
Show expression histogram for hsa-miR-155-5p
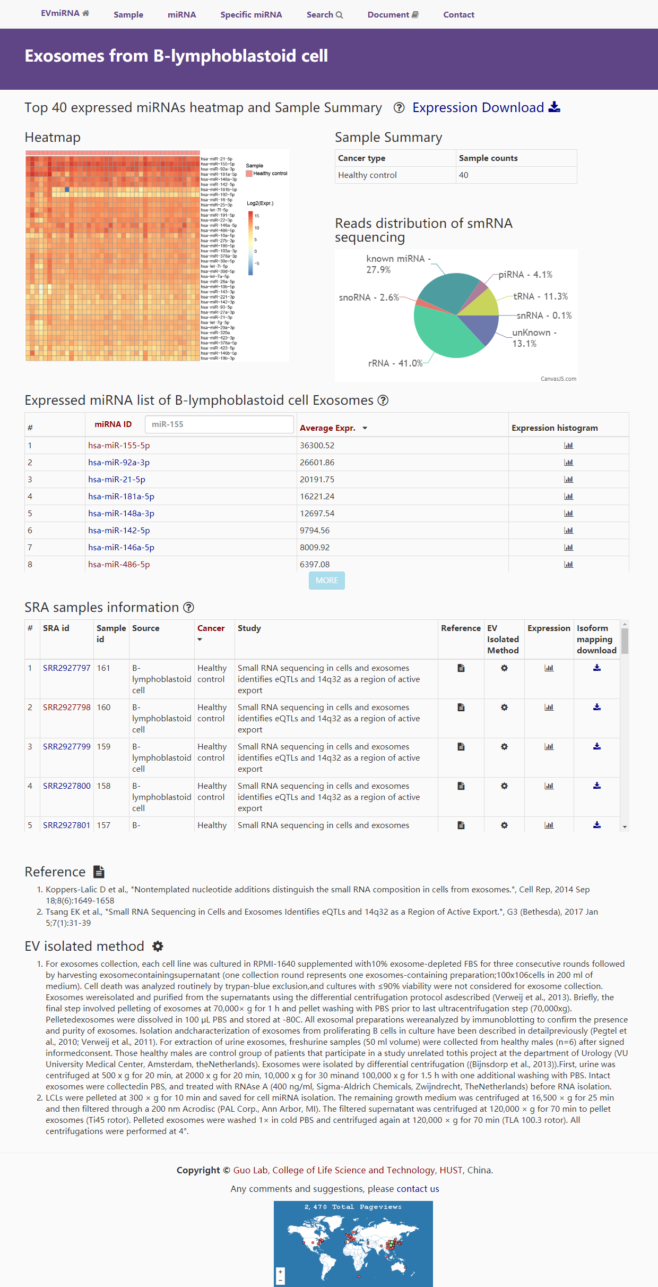569,446
